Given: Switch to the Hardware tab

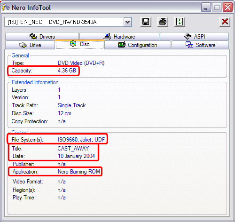Looking at the screenshot, I should 119,37.
